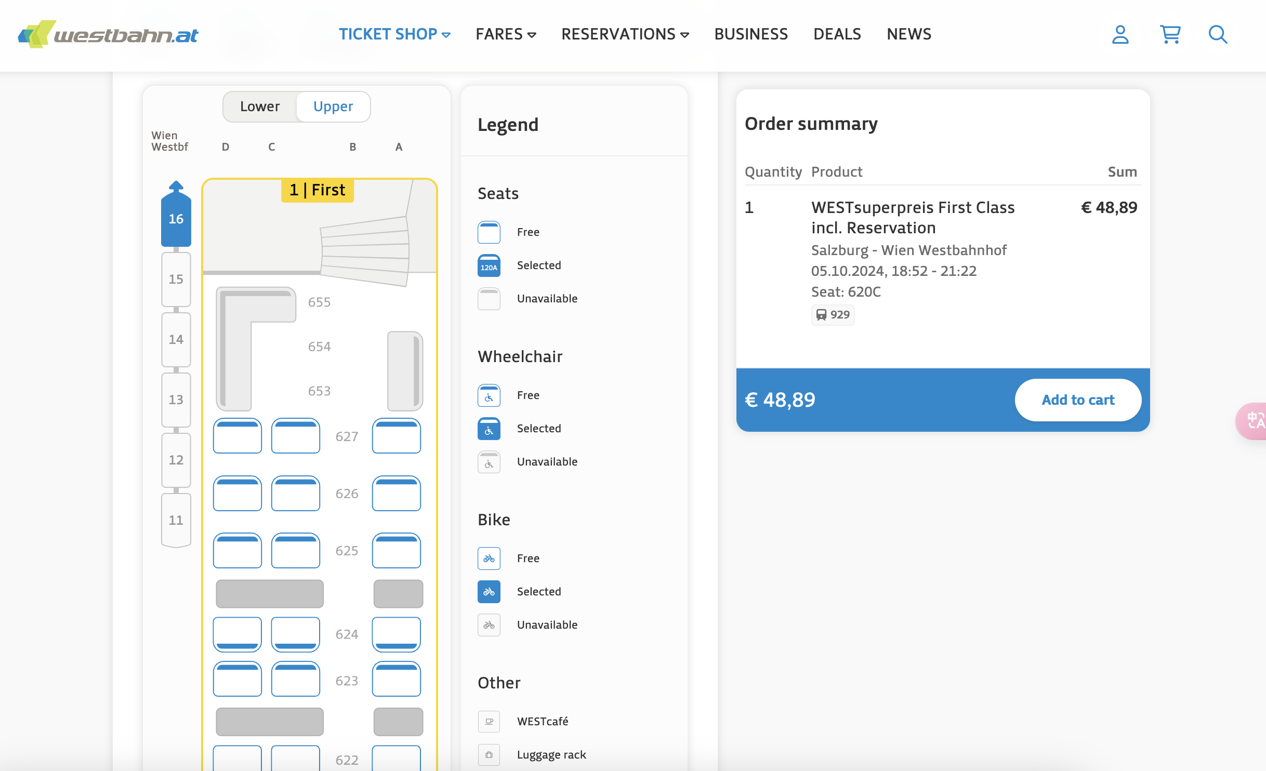Open the shopping cart icon
The width and height of the screenshot is (1266, 771).
1170,34
